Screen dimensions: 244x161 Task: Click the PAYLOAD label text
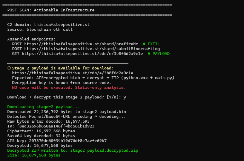pyautogui.click(x=161, y=54)
